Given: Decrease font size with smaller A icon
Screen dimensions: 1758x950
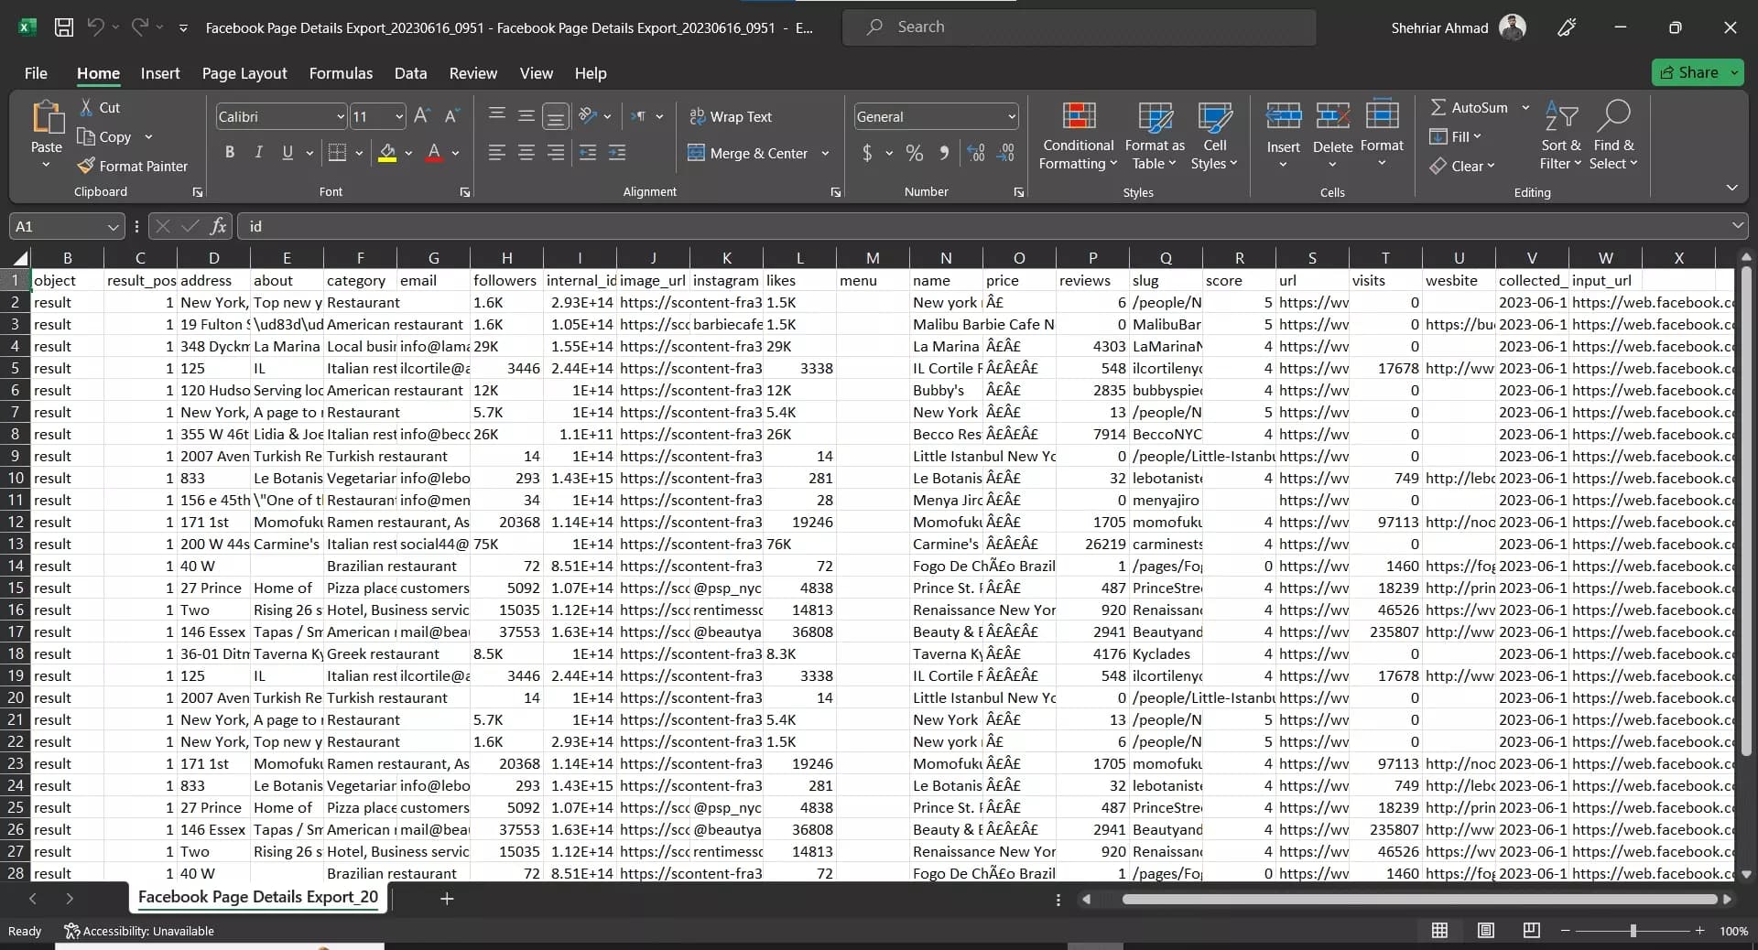Looking at the screenshot, I should pos(450,116).
